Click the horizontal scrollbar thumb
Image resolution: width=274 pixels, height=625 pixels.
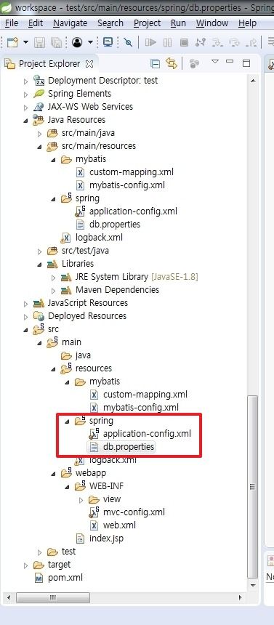52,598
